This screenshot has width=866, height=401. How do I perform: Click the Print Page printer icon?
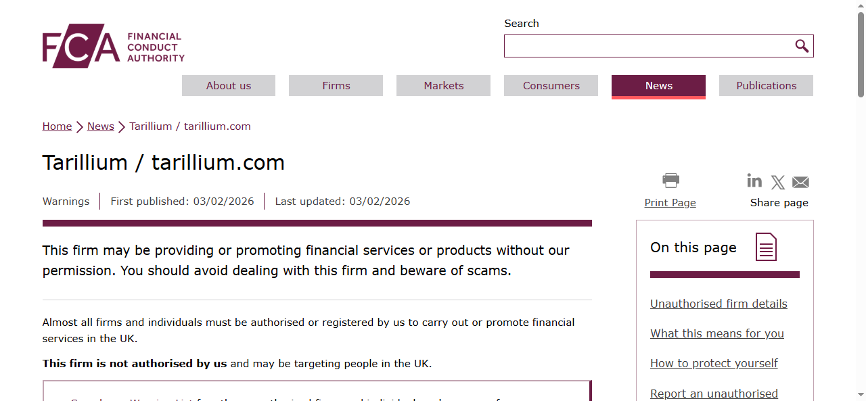(670, 181)
